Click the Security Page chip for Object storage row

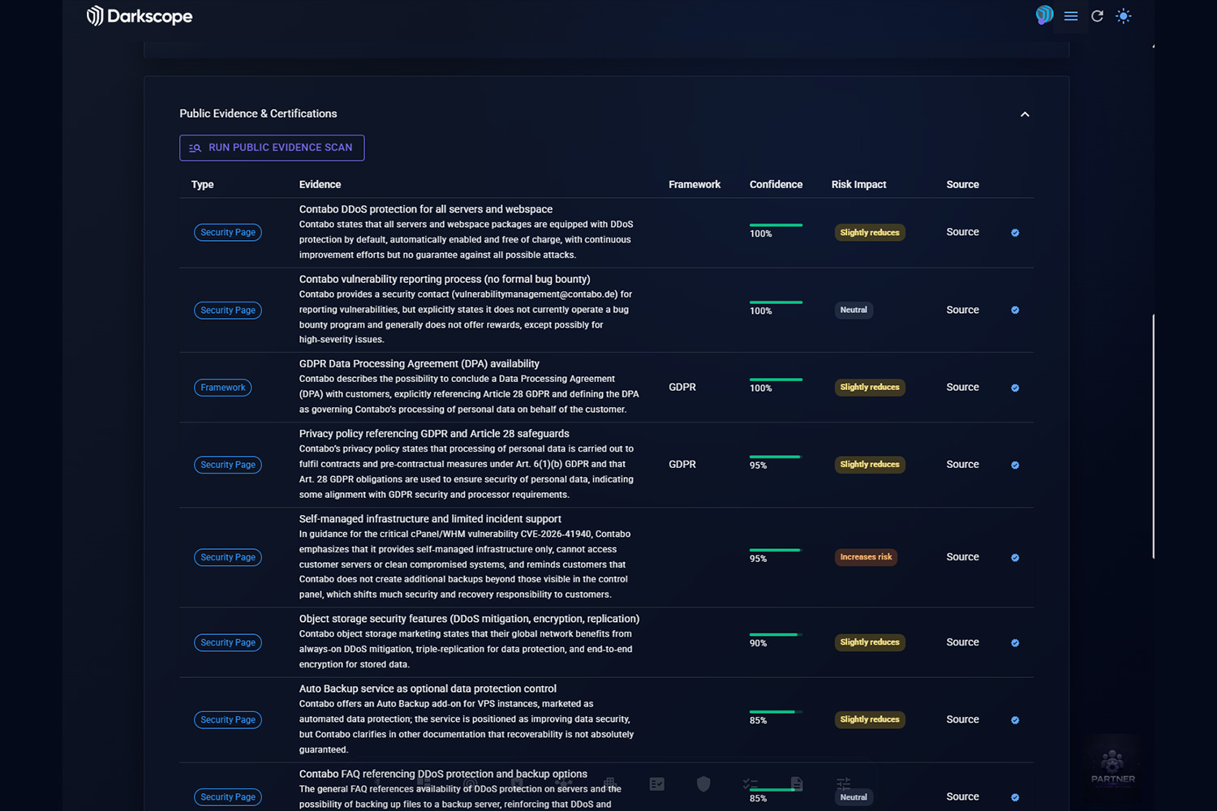[228, 642]
